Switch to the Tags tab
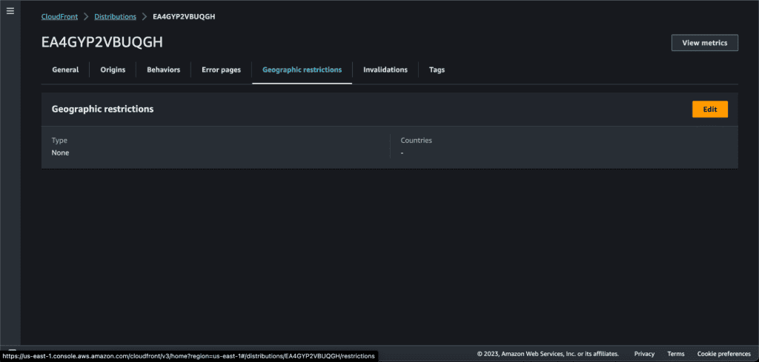The image size is (759, 362). point(437,70)
